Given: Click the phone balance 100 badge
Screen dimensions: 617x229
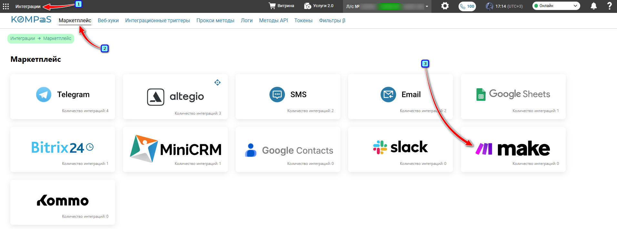Looking at the screenshot, I should click(x=467, y=6).
